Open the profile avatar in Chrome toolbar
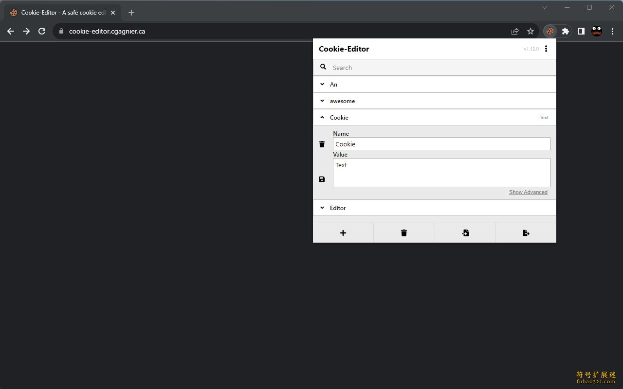 click(x=597, y=31)
